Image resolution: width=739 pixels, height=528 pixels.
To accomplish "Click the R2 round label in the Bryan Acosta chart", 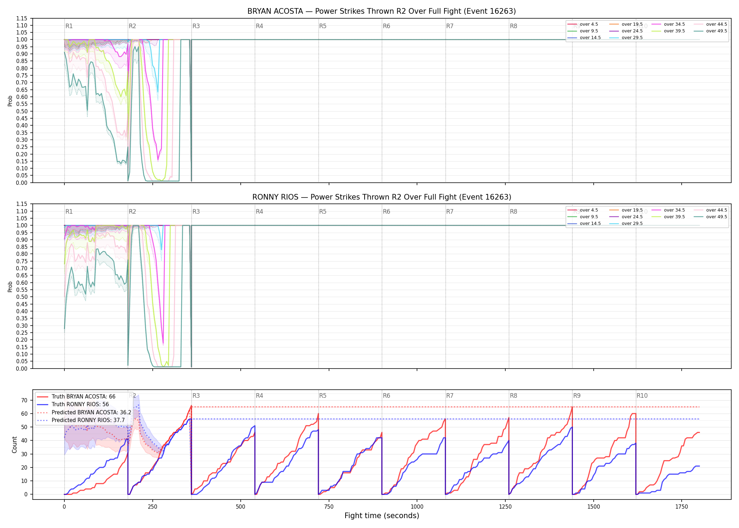I will click(x=132, y=26).
